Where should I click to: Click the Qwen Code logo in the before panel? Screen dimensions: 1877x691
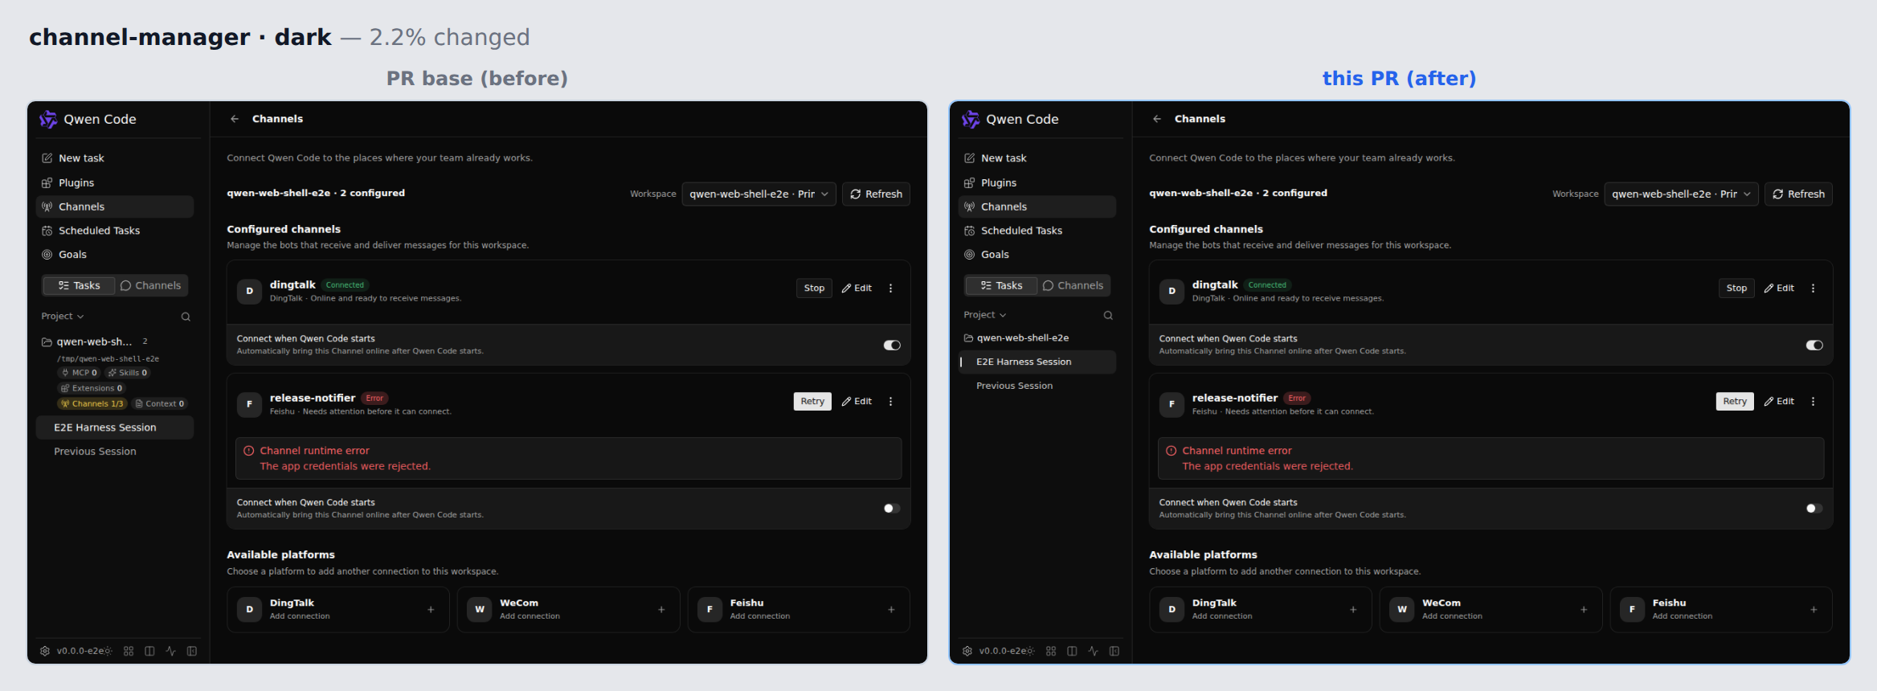pos(48,119)
